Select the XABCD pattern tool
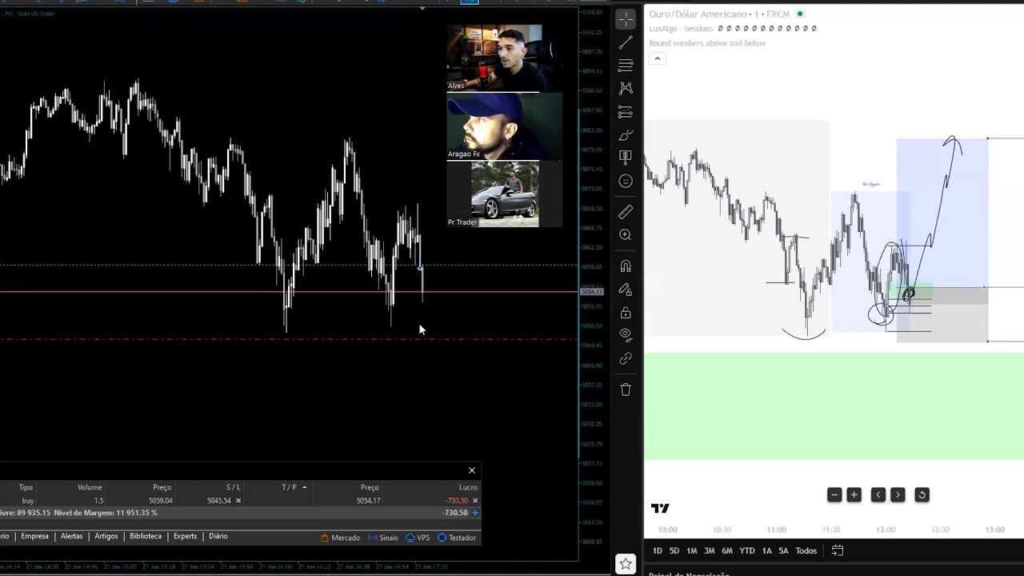This screenshot has height=576, width=1024. coord(626,88)
